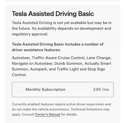Click the bold 'includes a number of' subheading
Viewport: 124px width, 123px height.
58,47
